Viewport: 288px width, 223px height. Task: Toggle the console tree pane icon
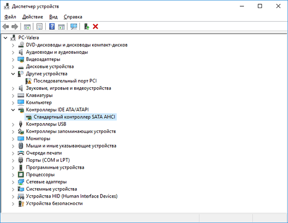click(x=27, y=27)
